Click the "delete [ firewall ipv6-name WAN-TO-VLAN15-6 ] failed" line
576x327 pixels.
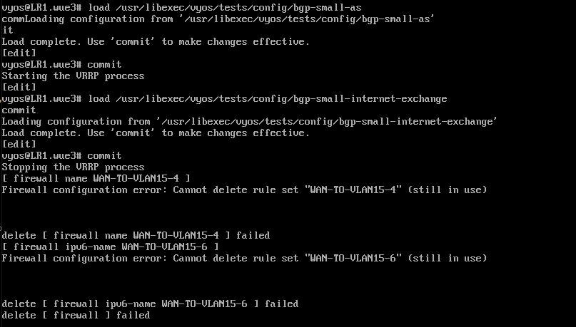150,303
